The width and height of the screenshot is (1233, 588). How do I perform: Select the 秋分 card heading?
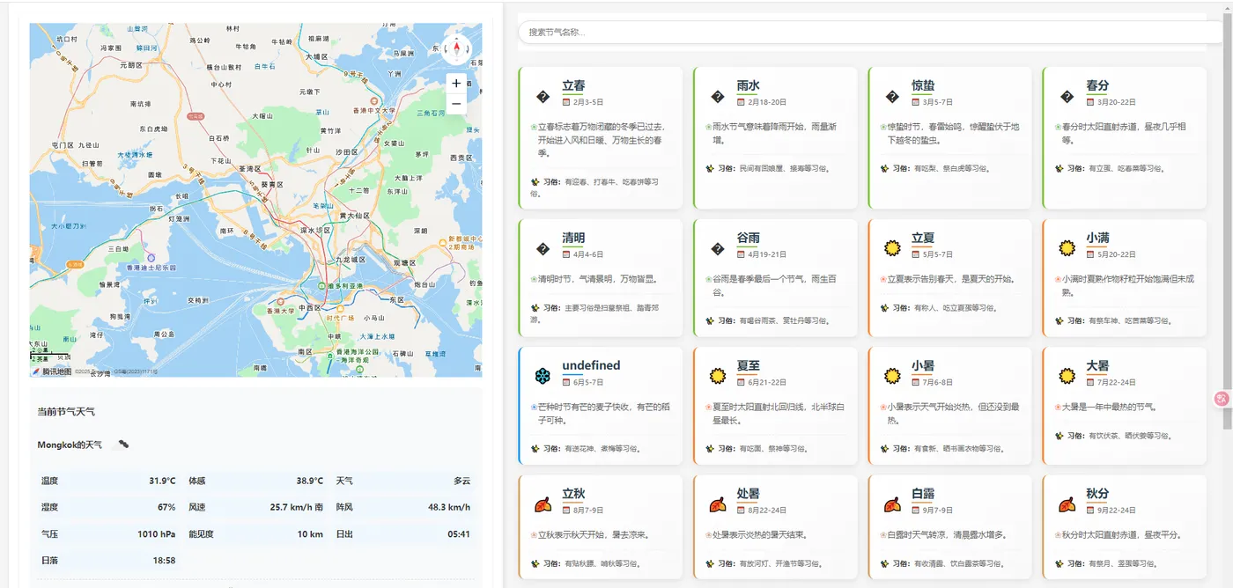pos(1097,493)
